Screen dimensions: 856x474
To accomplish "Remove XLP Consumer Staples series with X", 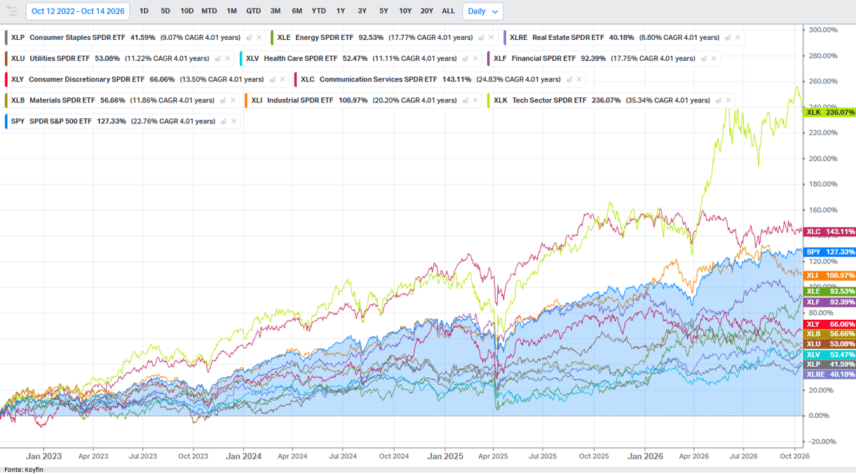I will pos(259,37).
